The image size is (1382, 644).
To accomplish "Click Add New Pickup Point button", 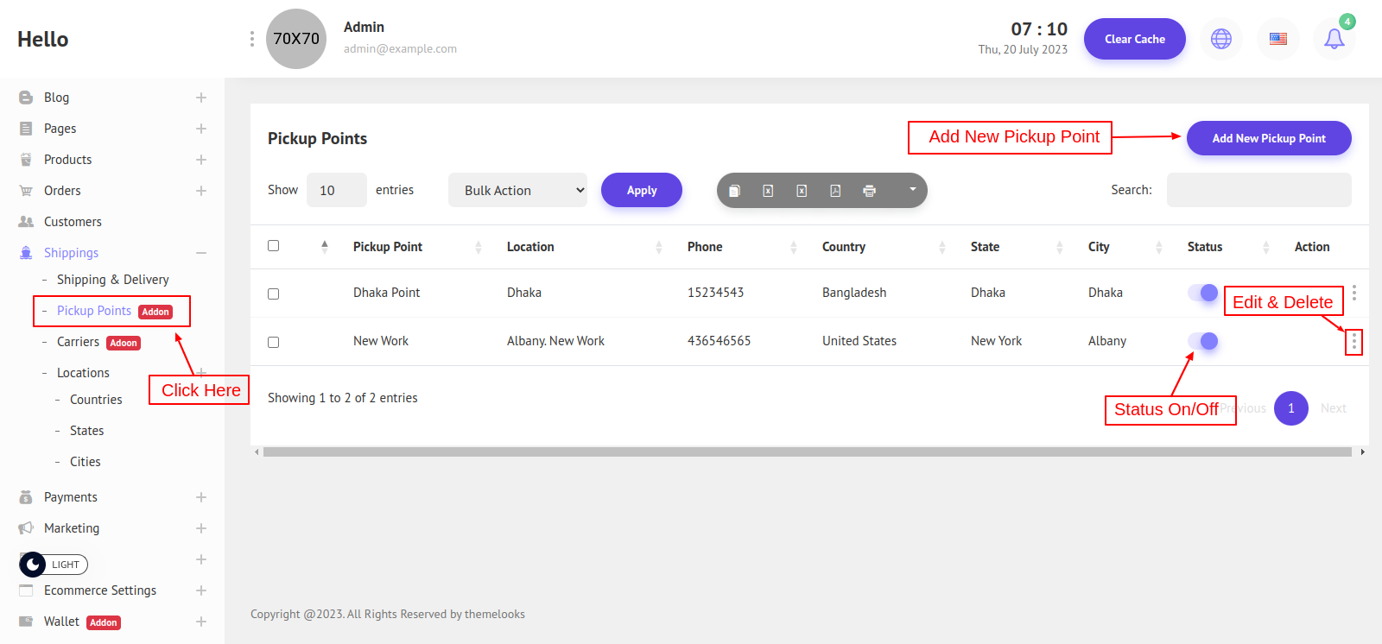I will point(1268,138).
